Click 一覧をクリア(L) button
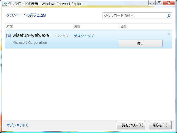 coord(131,125)
